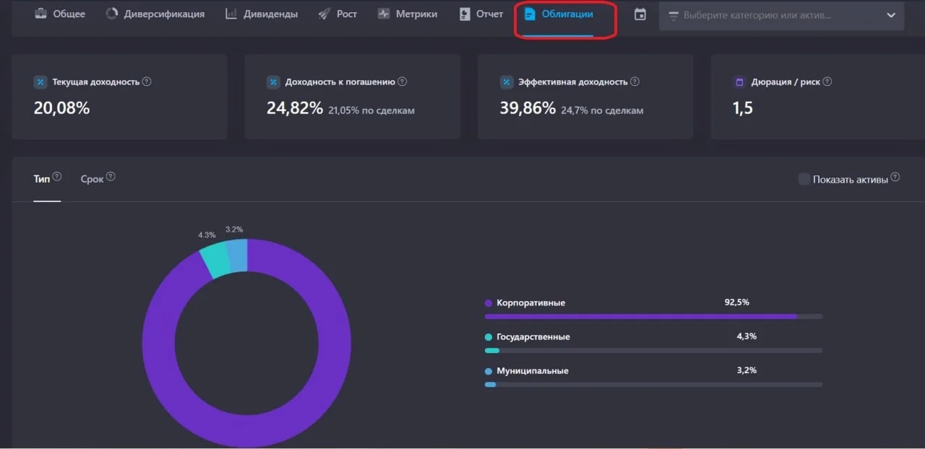
Task: Click the document icon on Облигации tab
Action: pyautogui.click(x=530, y=14)
